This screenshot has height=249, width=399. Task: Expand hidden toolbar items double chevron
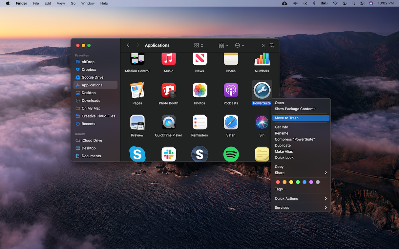pyautogui.click(x=263, y=45)
